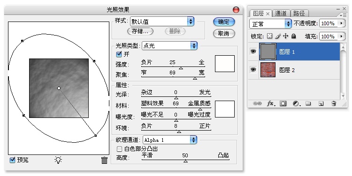352x176 pixels.
Task: Lock all padlock icon
Action: 293,36
